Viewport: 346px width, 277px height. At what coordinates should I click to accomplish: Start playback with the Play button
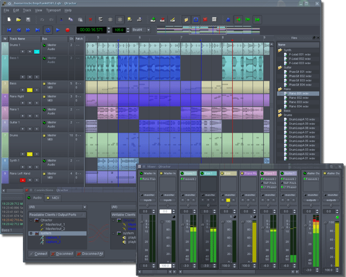point(58,30)
